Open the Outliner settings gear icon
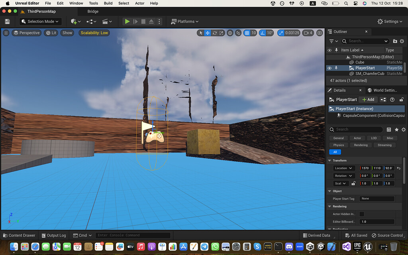The width and height of the screenshot is (408, 255). point(402,41)
